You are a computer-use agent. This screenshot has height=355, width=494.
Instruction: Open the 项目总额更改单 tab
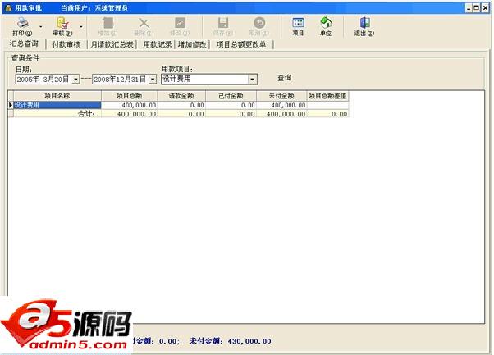241,44
